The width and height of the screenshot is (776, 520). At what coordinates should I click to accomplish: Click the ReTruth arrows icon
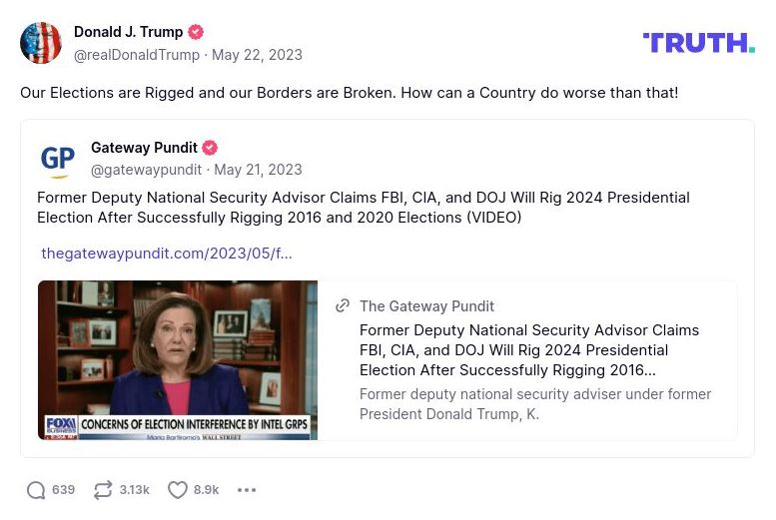click(x=103, y=490)
